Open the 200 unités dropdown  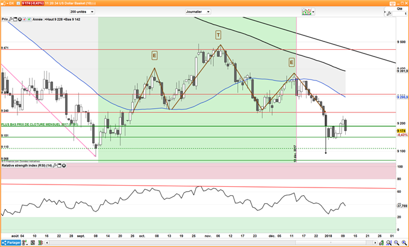pos(82,11)
